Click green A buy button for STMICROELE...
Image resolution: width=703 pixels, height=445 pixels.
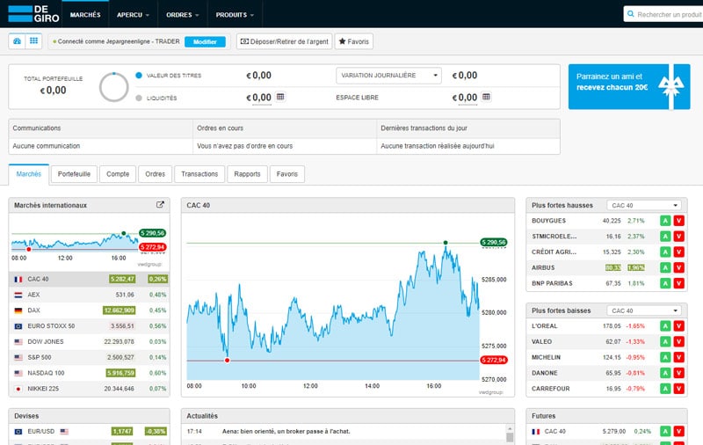click(665, 237)
